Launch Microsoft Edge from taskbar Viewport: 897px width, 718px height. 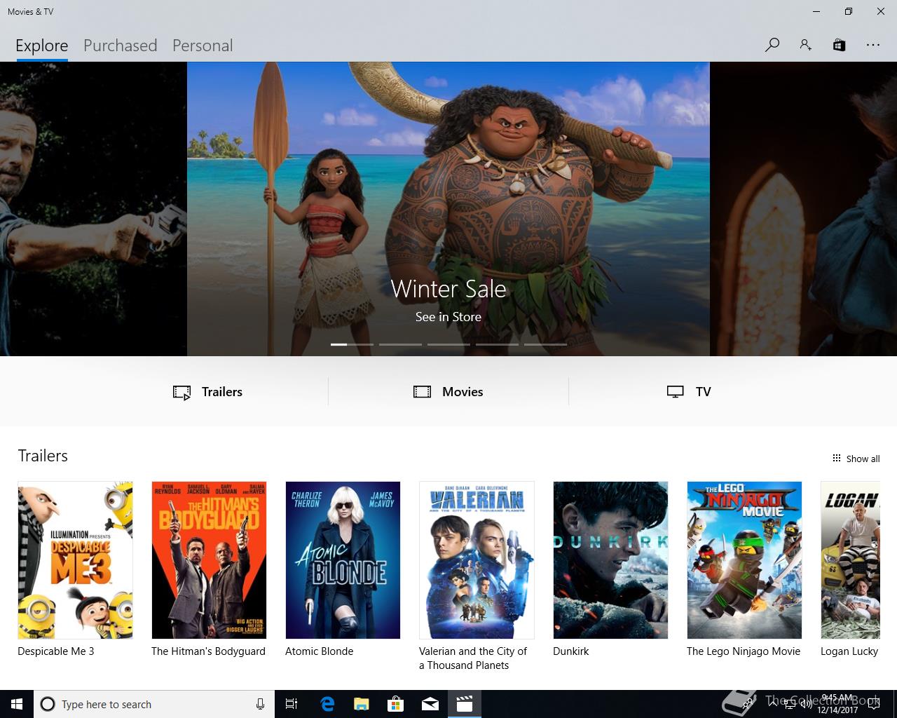tap(327, 704)
